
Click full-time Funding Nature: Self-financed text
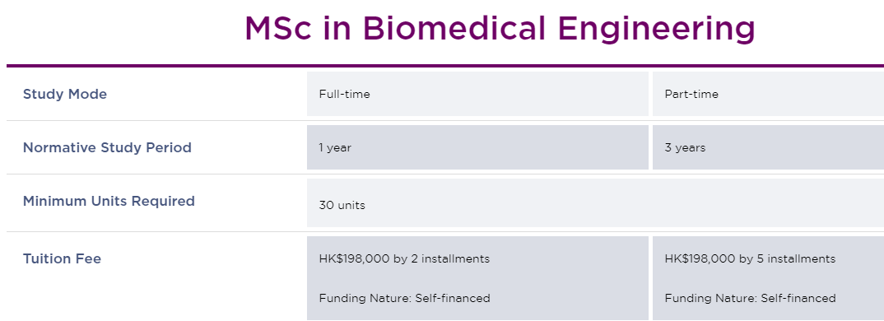point(404,298)
